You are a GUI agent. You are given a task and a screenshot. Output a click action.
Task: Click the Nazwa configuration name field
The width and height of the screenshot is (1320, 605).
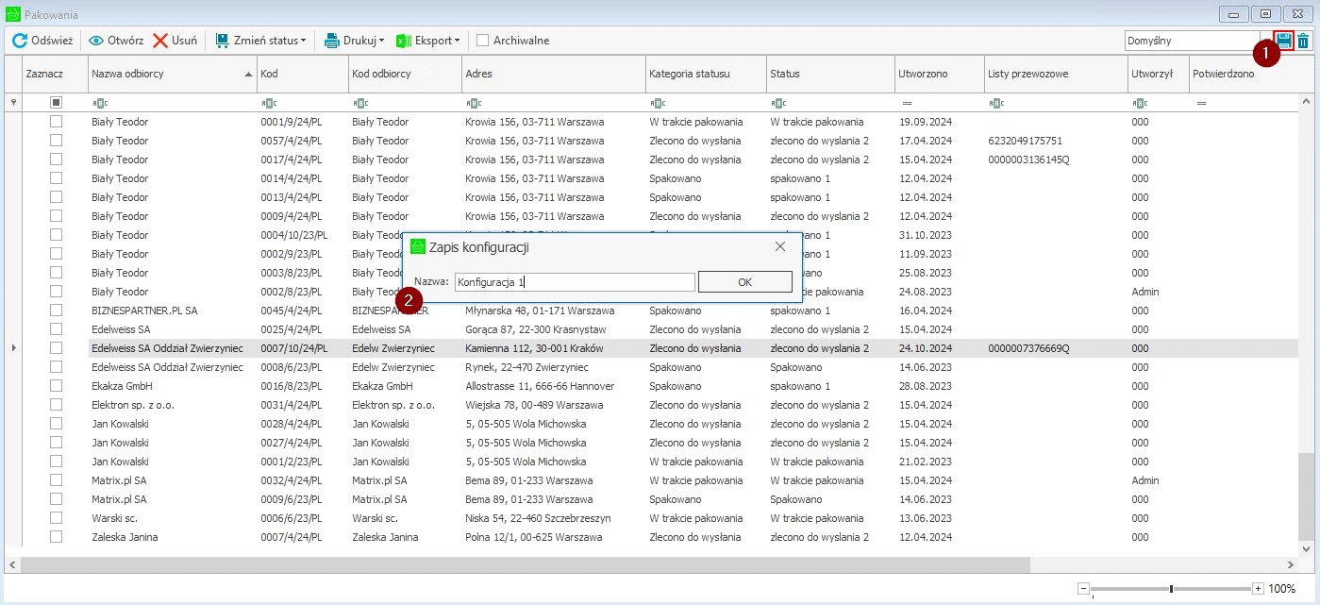coord(574,282)
